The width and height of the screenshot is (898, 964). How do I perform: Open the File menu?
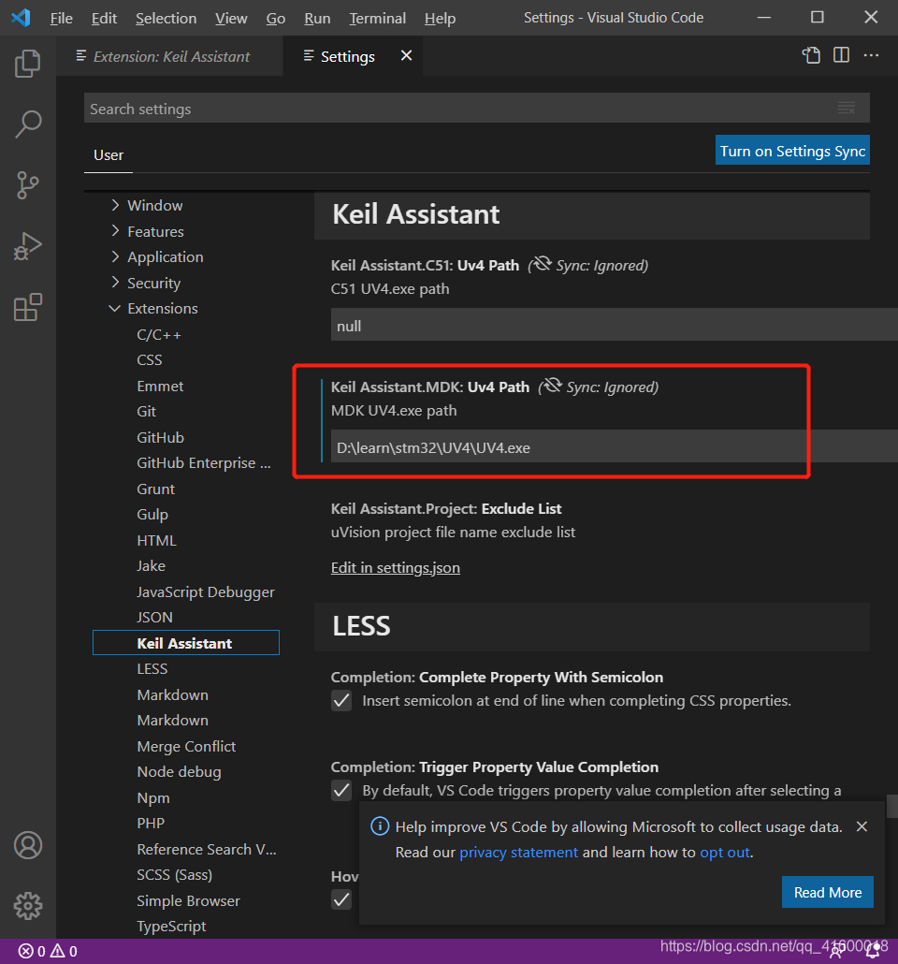click(x=61, y=19)
